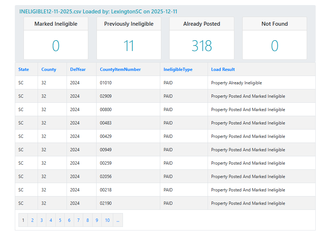Click State SC in row 00949
Viewport: 328px width, 237px height.
[x=21, y=150]
